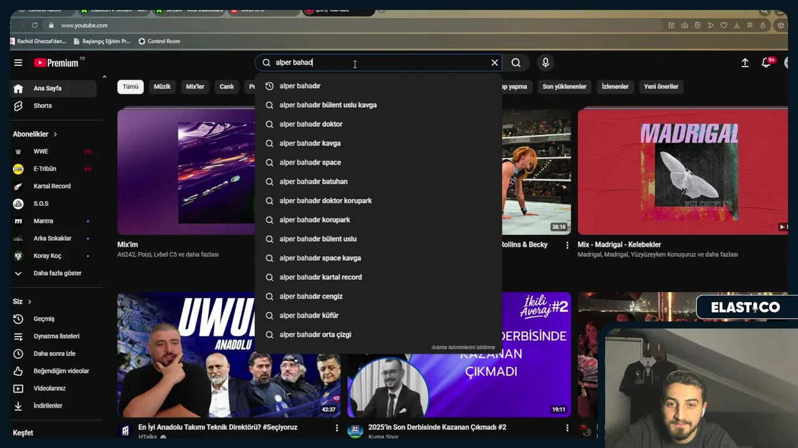The image size is (798, 448).
Task: Choose suggestion 'alper bahadır doktor'
Action: (x=378, y=124)
